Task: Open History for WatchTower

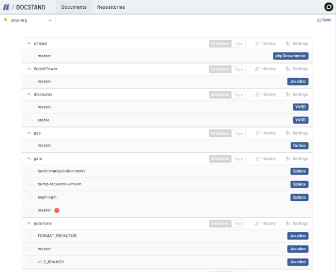Action: [x=265, y=69]
